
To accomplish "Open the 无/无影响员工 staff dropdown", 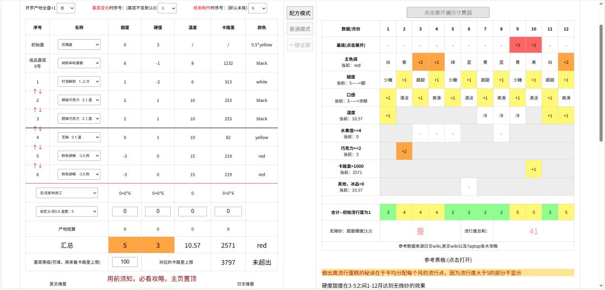I will [67, 193].
